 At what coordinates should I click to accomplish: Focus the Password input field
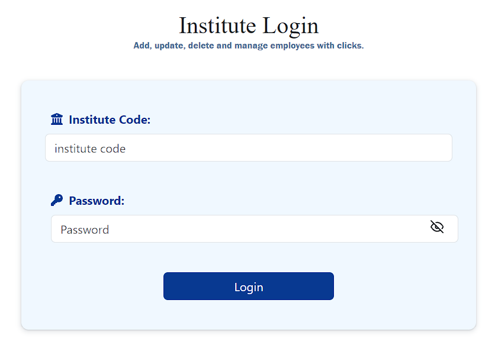click(255, 229)
